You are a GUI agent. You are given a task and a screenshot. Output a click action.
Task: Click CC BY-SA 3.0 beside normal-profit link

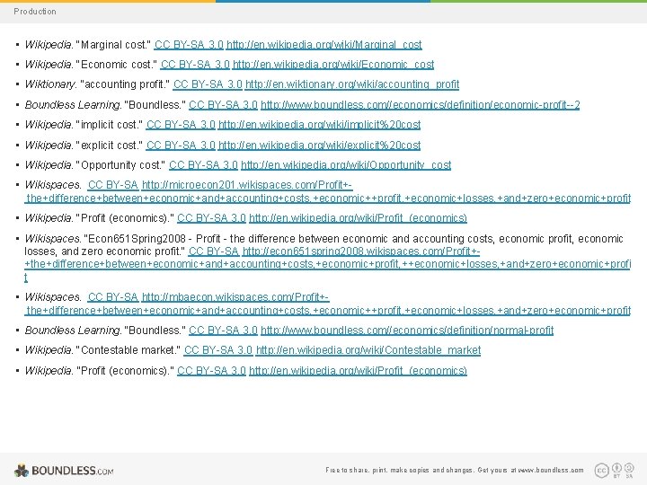tap(223, 331)
